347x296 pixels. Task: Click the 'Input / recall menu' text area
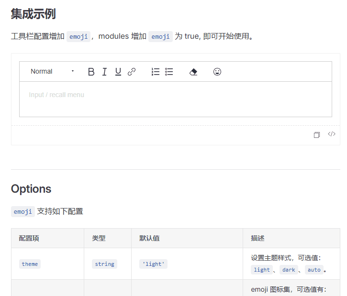coord(175,99)
